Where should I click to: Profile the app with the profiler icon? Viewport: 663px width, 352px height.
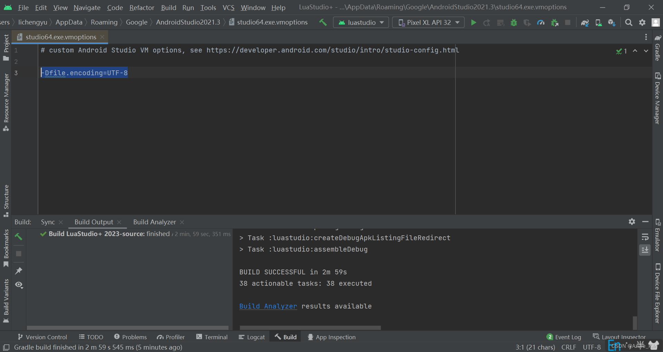(x=540, y=22)
